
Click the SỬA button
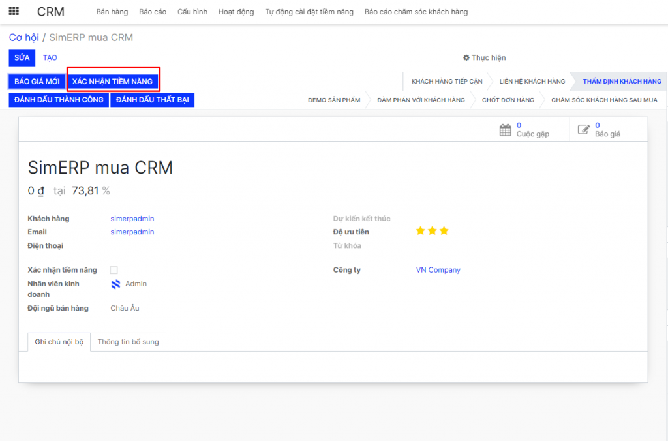coord(22,58)
